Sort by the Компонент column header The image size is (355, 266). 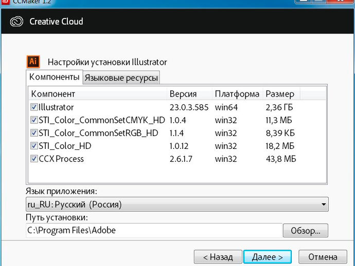pos(98,94)
